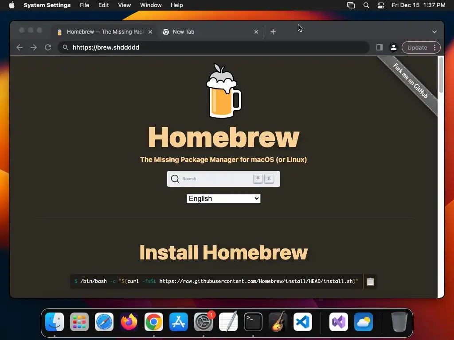Open the View menu

(125, 5)
